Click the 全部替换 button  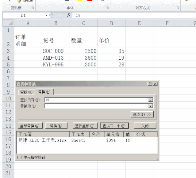[x=30, y=126]
